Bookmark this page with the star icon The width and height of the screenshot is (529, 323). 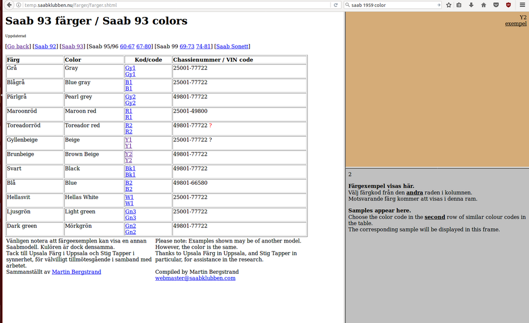pyautogui.click(x=449, y=5)
